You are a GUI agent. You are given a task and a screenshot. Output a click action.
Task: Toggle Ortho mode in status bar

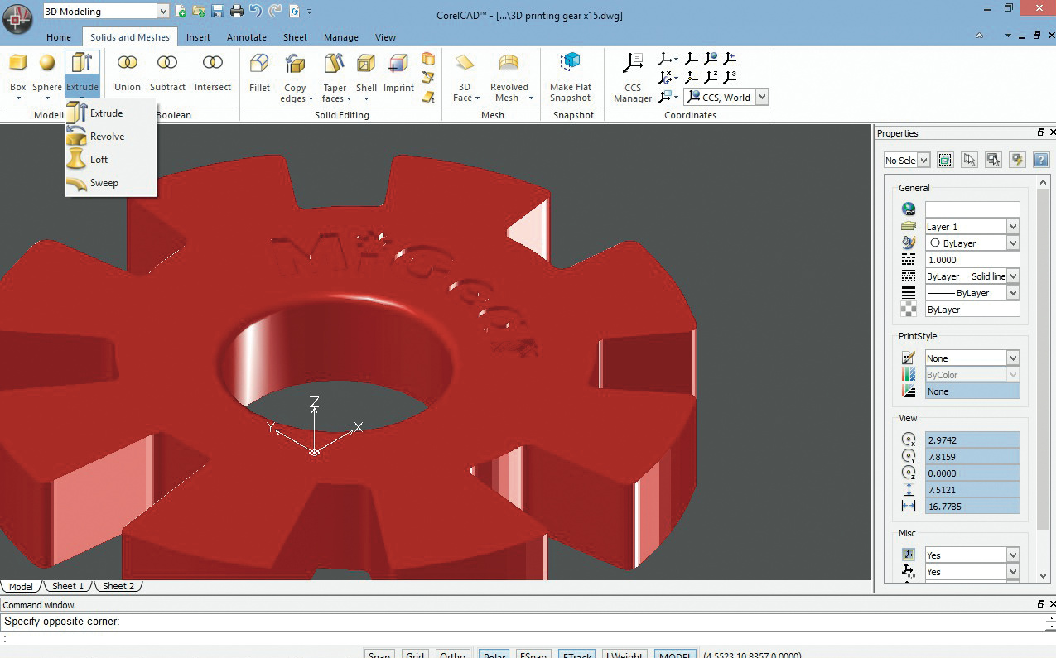pyautogui.click(x=452, y=654)
